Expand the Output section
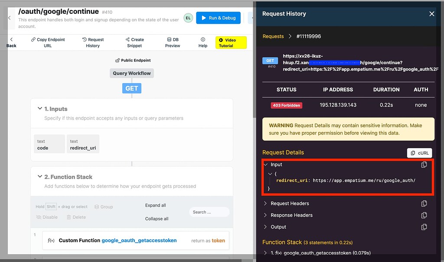The height and width of the screenshot is (262, 444). [x=265, y=227]
